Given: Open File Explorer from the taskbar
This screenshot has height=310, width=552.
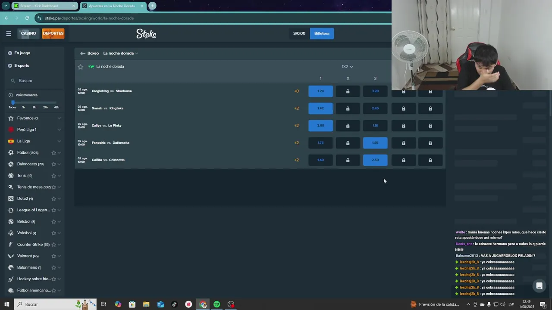Looking at the screenshot, I should 146,304.
